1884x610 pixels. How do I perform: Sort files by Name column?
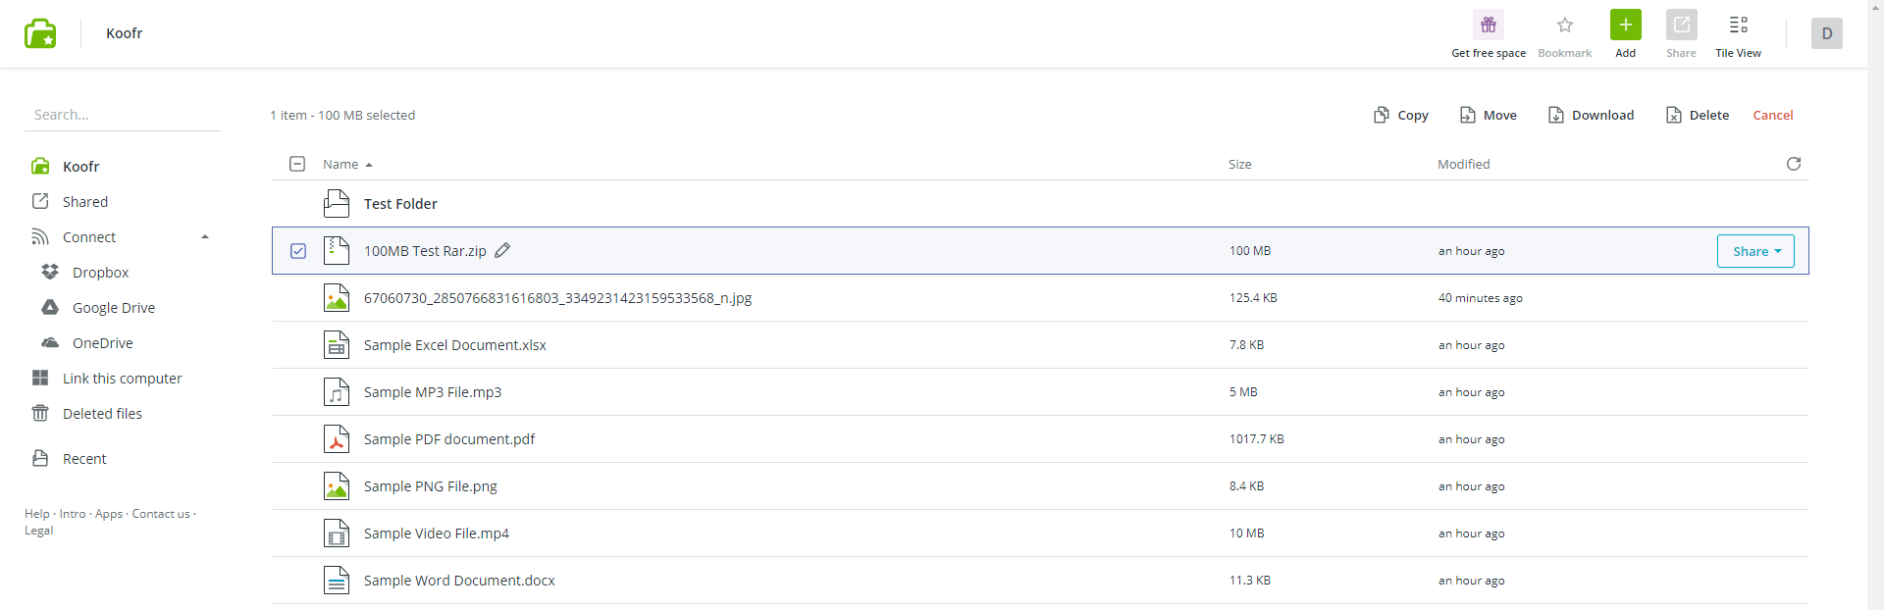(x=340, y=165)
